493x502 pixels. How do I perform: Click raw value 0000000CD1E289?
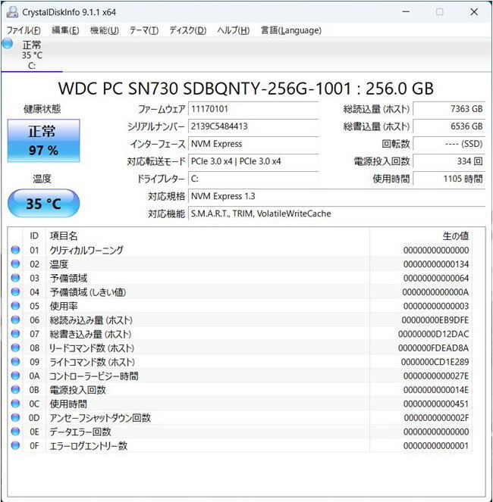435,362
